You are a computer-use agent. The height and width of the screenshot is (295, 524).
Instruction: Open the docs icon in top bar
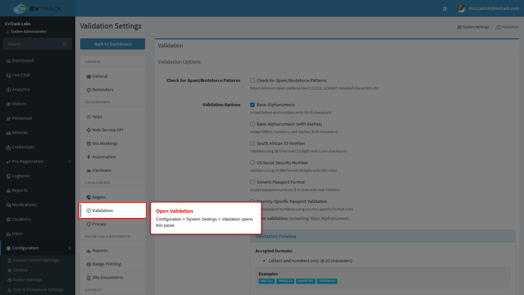pos(445,9)
